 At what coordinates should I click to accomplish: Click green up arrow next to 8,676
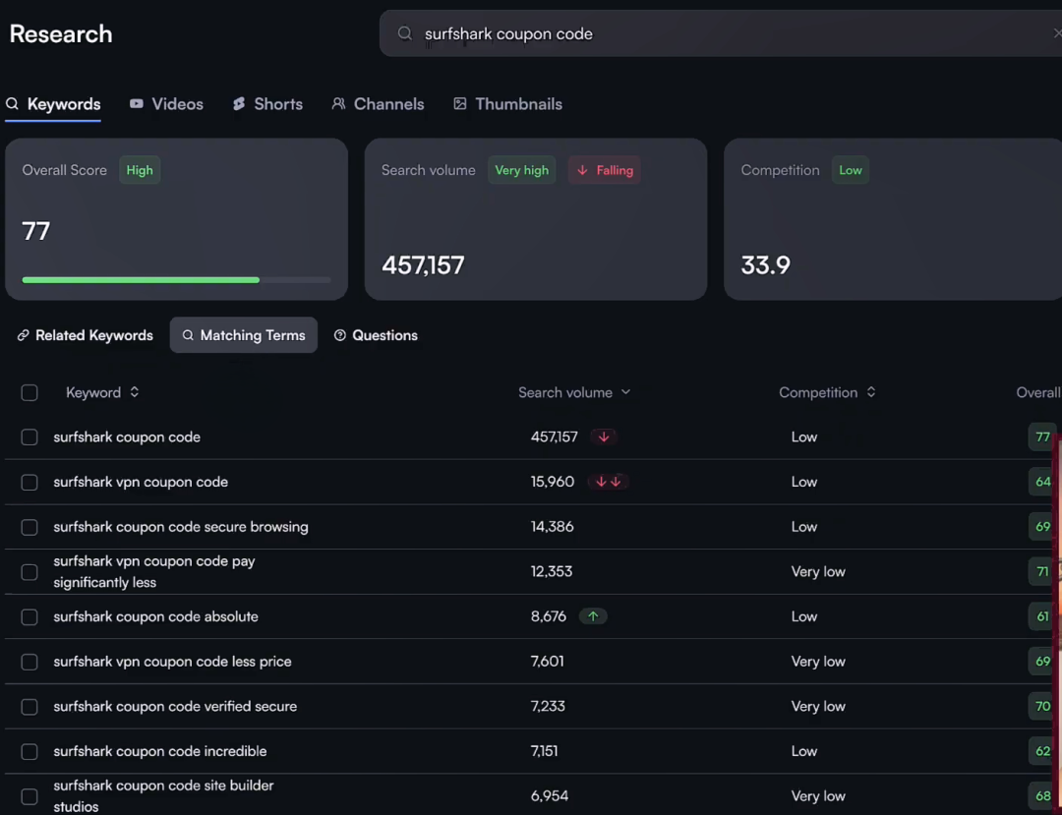point(593,616)
